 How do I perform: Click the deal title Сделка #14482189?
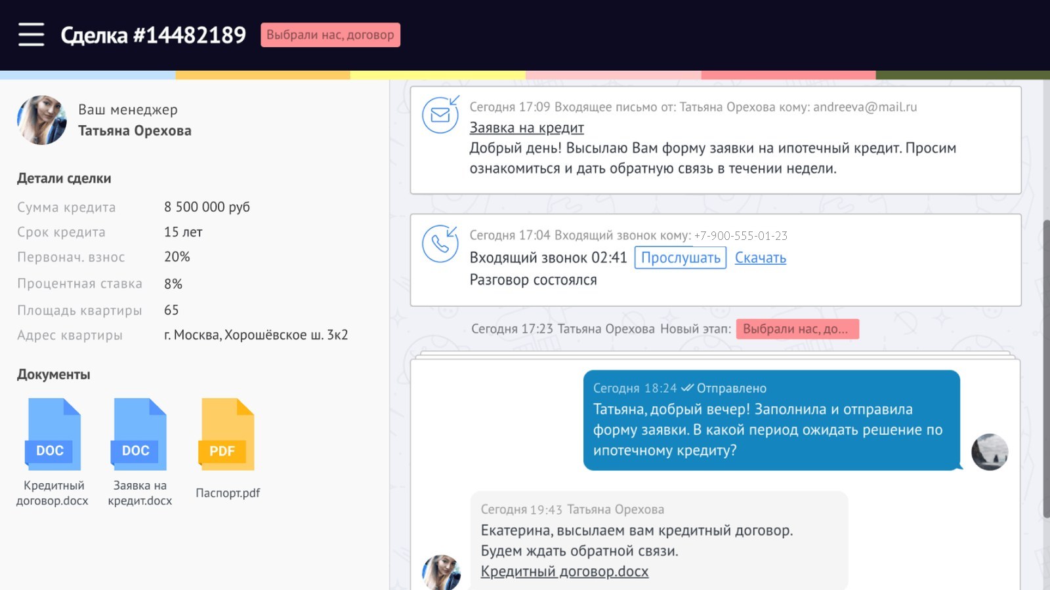click(x=153, y=35)
